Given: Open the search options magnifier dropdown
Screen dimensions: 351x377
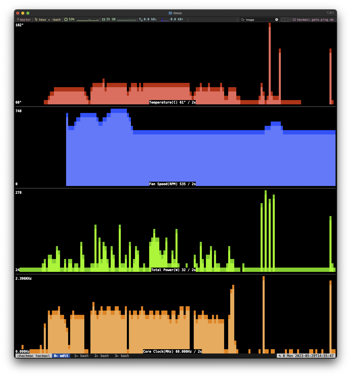Looking at the screenshot, I should point(243,19).
